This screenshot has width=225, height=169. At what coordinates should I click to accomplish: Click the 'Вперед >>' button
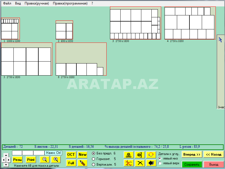click(x=191, y=154)
